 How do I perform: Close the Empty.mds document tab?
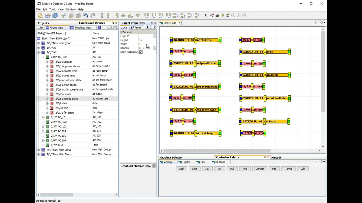coord(179,23)
